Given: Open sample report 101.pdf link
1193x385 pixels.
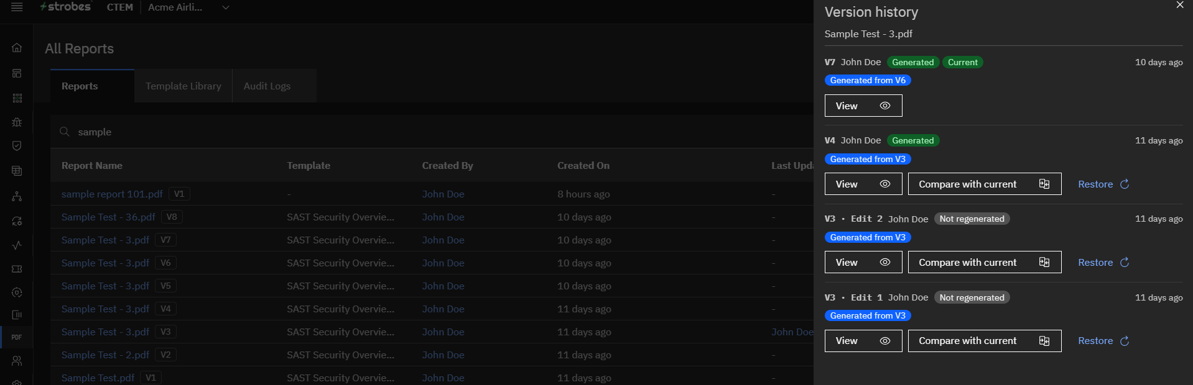Looking at the screenshot, I should click(112, 194).
